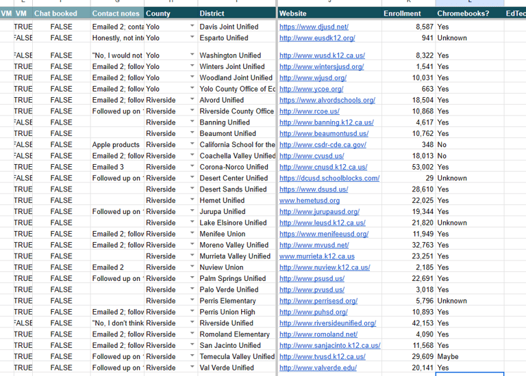Select the Perris Union High district cell

pos(236,312)
